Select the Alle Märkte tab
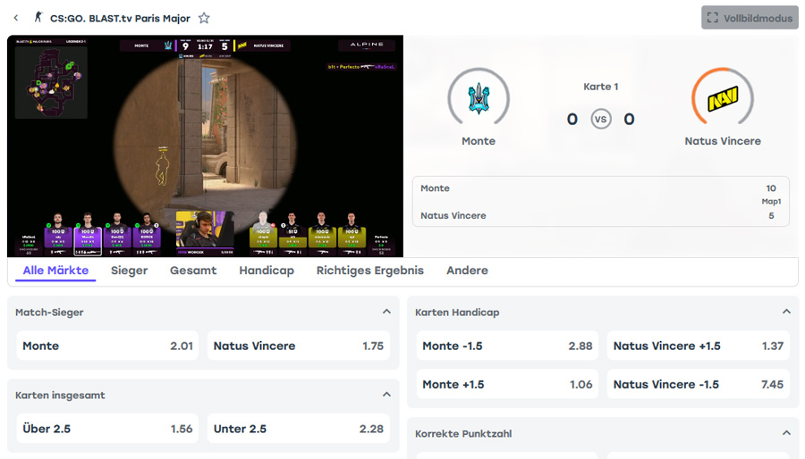 click(55, 271)
